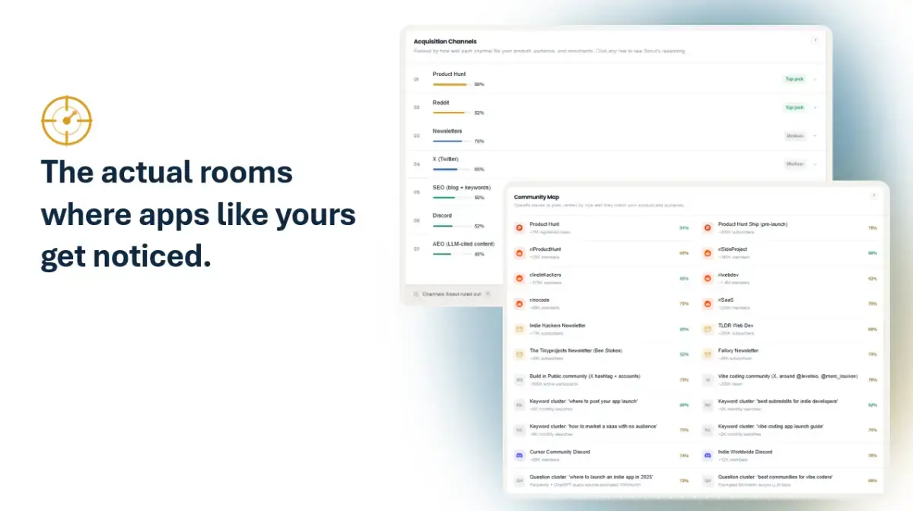The width and height of the screenshot is (913, 511).
Task: Click the Medium badge on Newsletters row
Action: tap(795, 136)
